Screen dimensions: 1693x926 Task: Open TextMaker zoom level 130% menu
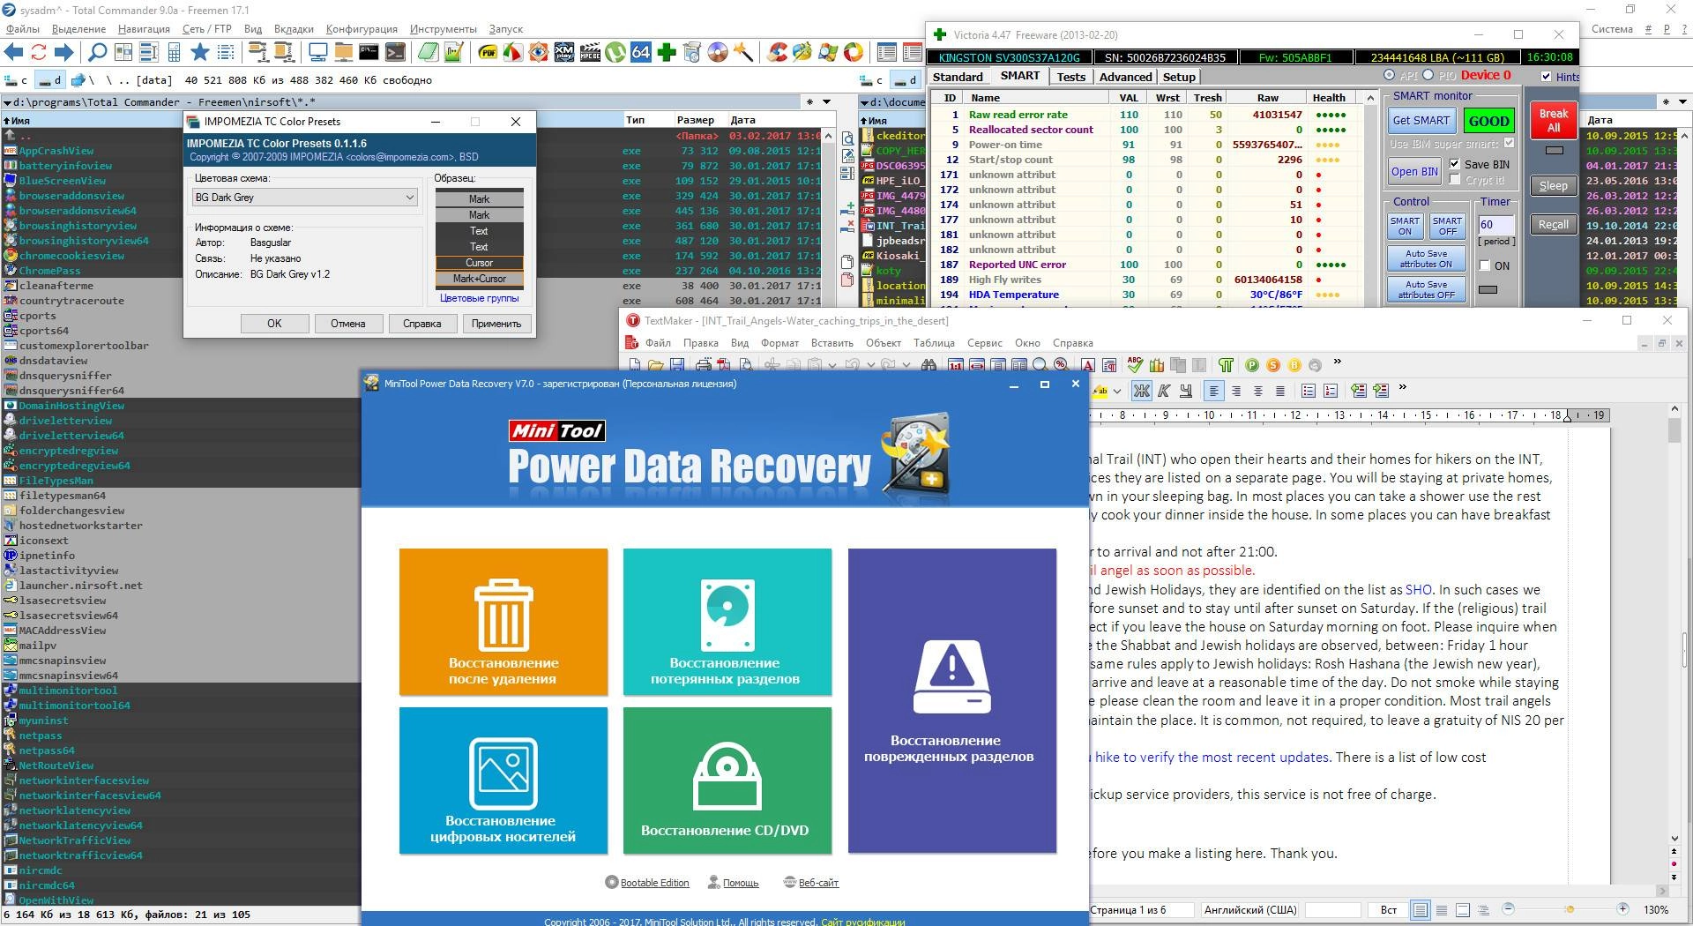[1656, 909]
